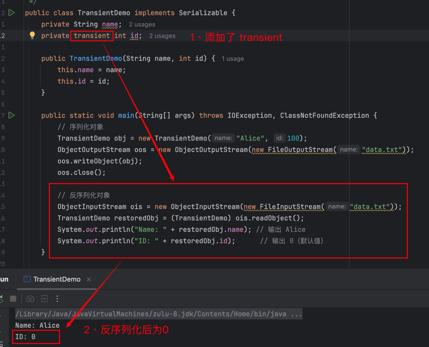Click the 1 usage hint on constructor
The height and width of the screenshot is (347, 429).
tap(232, 59)
